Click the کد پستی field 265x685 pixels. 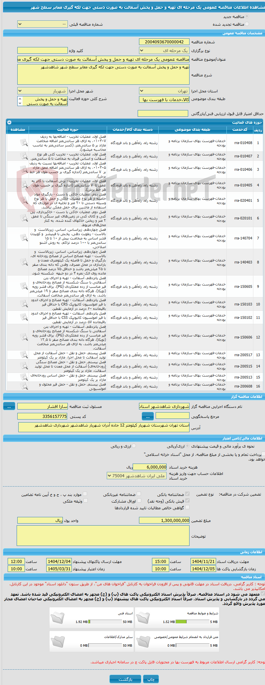(x=43, y=417)
